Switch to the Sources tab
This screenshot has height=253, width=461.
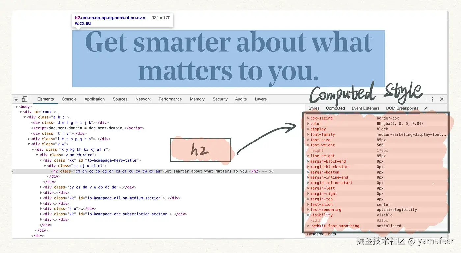click(x=120, y=99)
